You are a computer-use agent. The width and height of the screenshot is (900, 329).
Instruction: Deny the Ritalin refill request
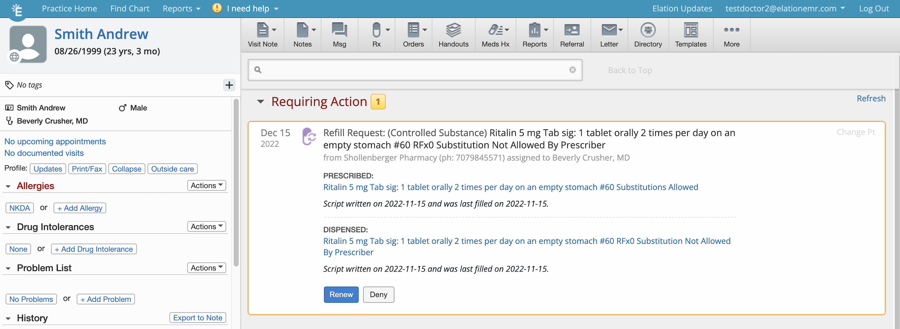pyautogui.click(x=378, y=295)
